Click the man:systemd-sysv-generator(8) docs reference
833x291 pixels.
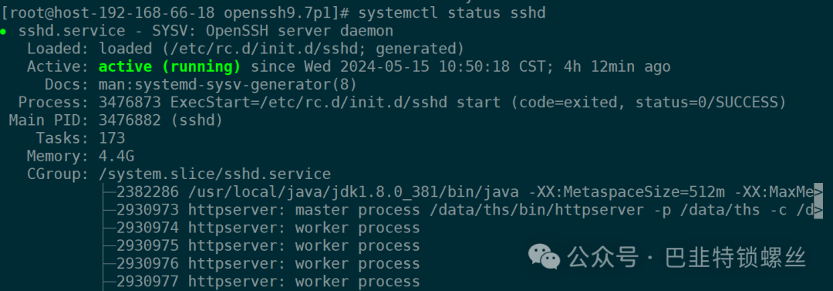(228, 85)
